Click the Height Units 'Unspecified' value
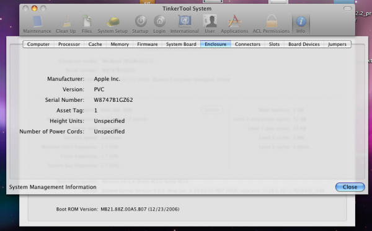Screen dimensions: 372x231 (x=109, y=121)
